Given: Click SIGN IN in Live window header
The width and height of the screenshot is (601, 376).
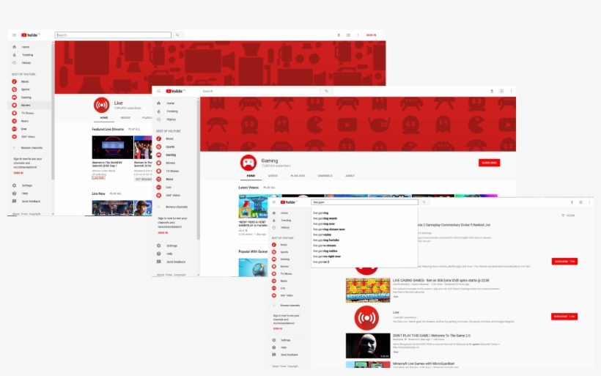Looking at the screenshot, I should click(x=371, y=35).
